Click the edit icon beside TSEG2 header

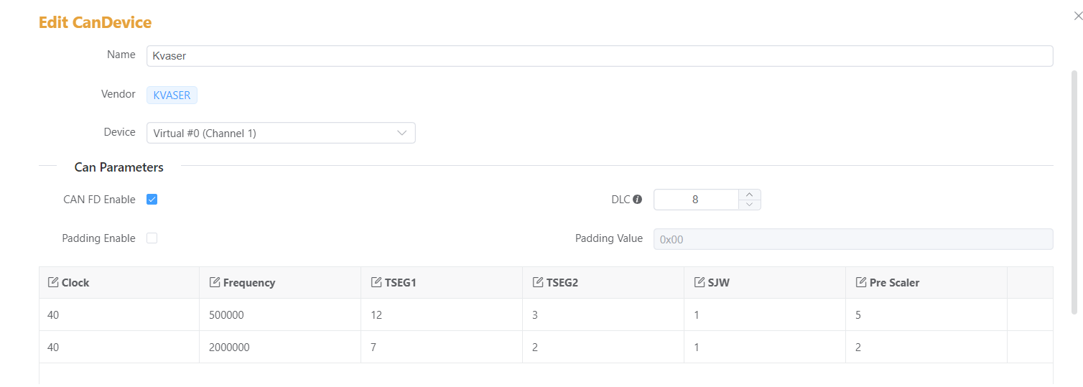[x=538, y=282]
